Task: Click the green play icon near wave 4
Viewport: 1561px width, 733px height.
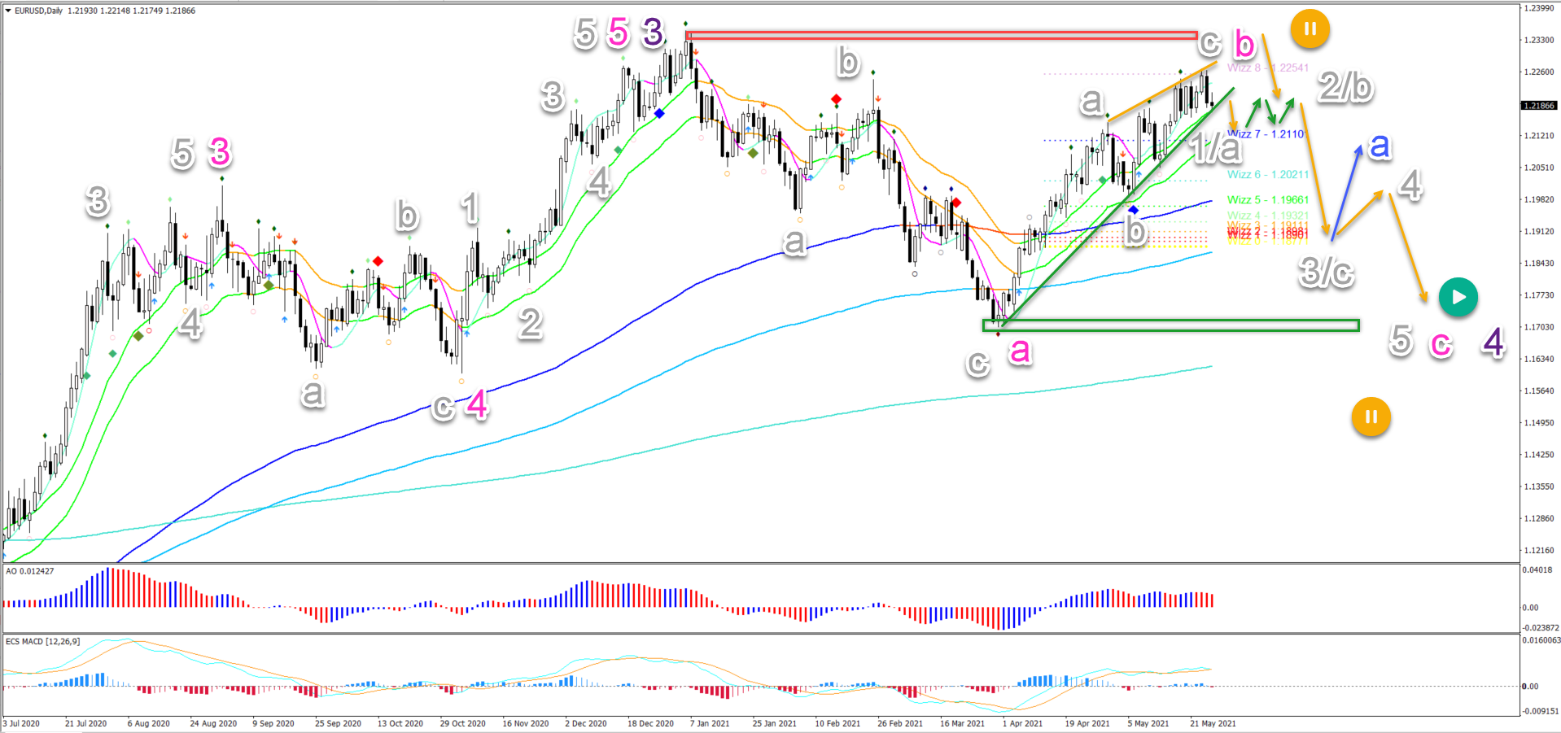Action: click(x=1458, y=297)
